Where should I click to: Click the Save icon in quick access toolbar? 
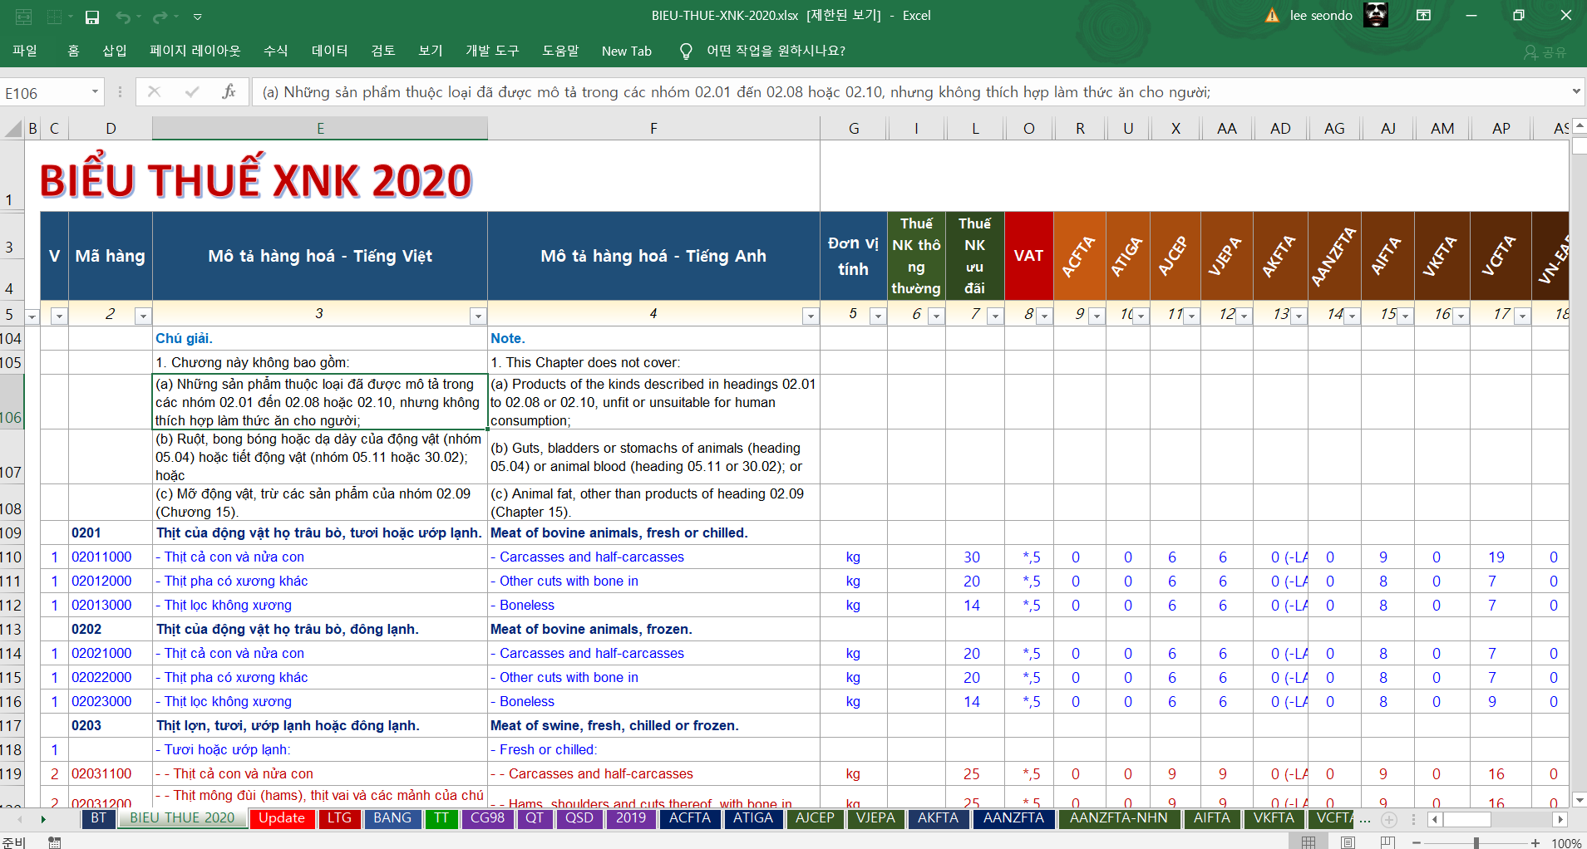coord(92,17)
